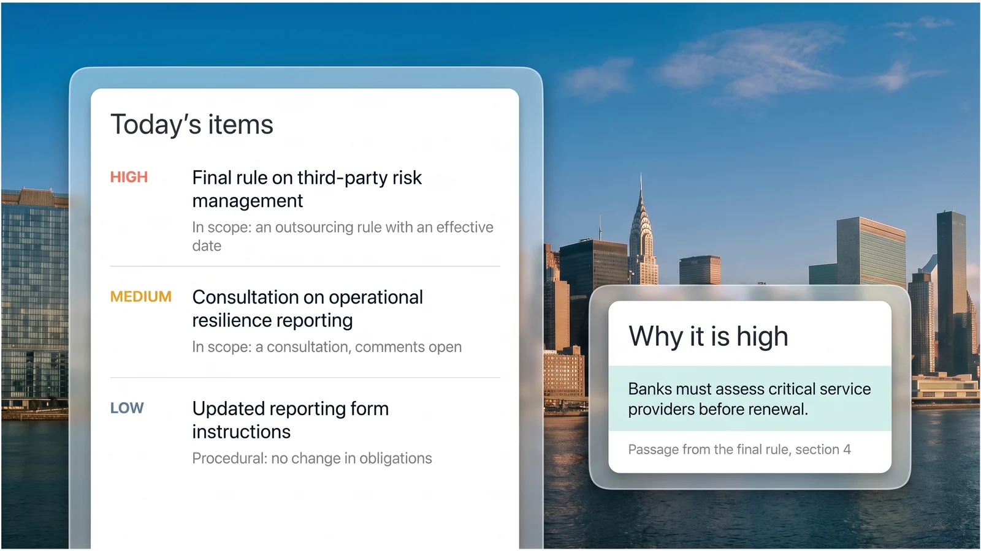Click the "Today's items" heading

click(191, 125)
